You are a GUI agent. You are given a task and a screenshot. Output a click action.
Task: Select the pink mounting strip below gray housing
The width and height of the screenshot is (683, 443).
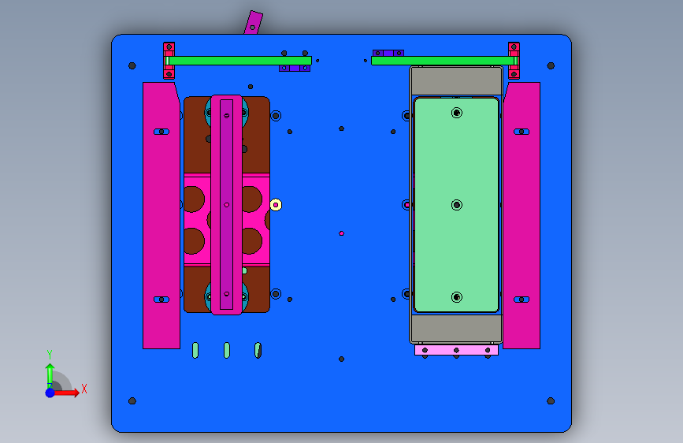[x=456, y=350]
